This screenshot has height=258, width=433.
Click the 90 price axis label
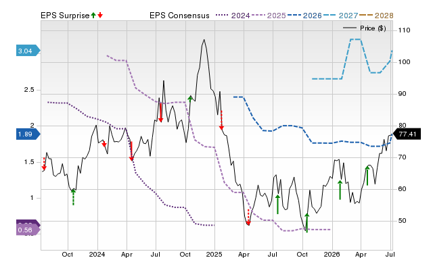[403, 94]
